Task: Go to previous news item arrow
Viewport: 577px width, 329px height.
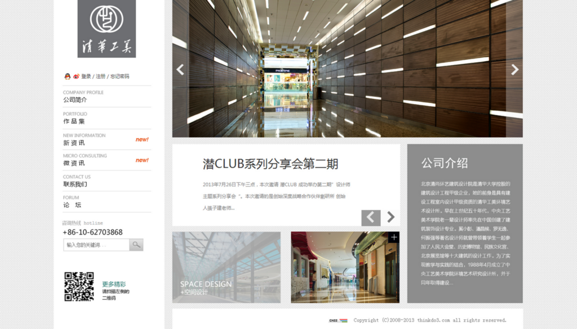Action: pyautogui.click(x=371, y=218)
